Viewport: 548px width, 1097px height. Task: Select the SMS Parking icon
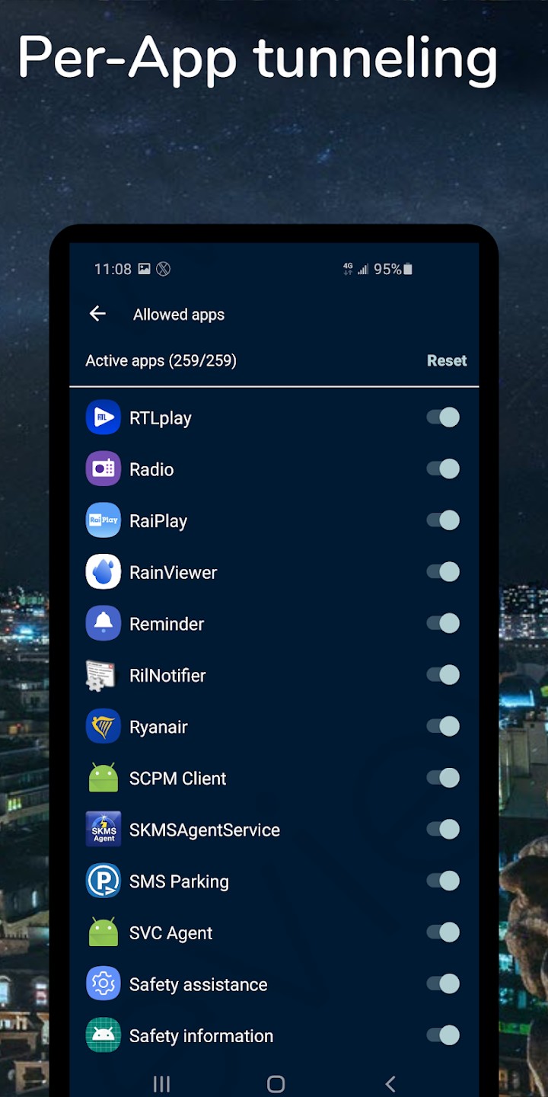pos(104,881)
